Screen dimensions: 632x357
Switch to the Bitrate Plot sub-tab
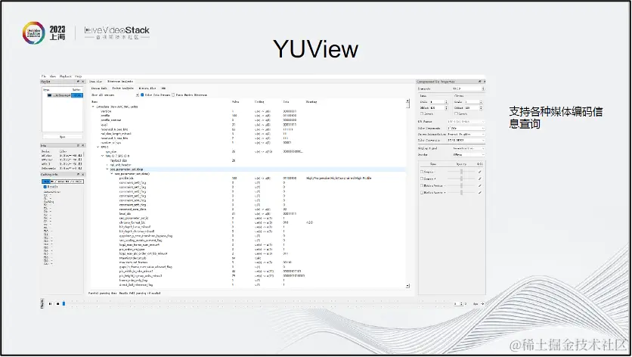147,88
